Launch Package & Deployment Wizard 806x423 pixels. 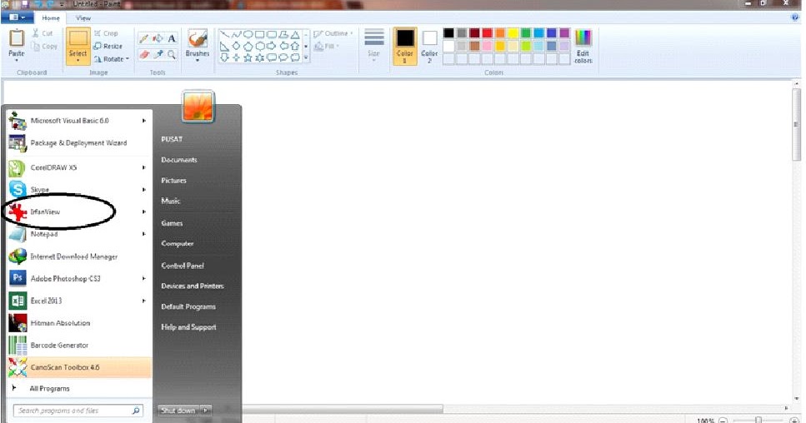click(78, 142)
